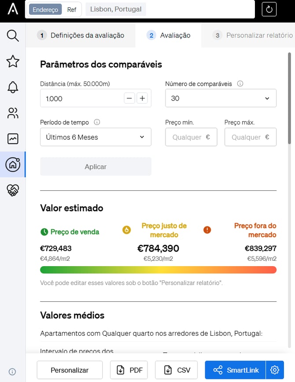Export report with PDF button
This screenshot has height=382, width=295.
pyautogui.click(x=129, y=370)
